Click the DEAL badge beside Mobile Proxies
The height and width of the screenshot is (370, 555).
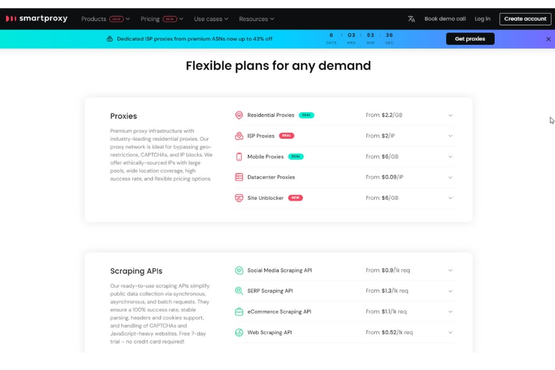[x=295, y=157]
